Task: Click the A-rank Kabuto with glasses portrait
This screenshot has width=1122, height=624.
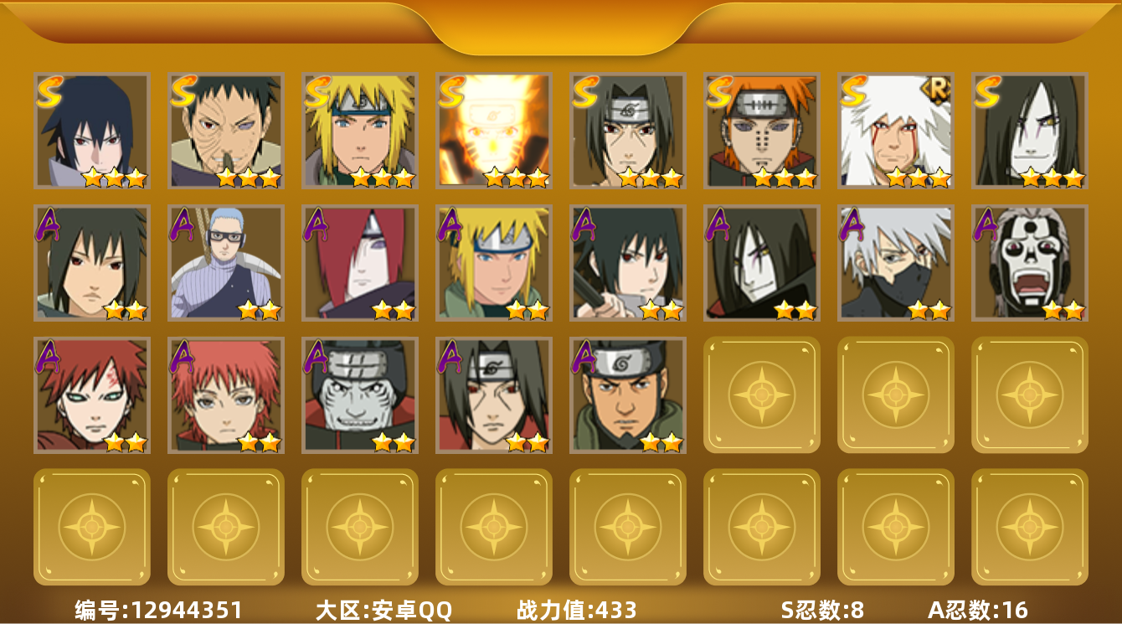Action: [x=226, y=263]
